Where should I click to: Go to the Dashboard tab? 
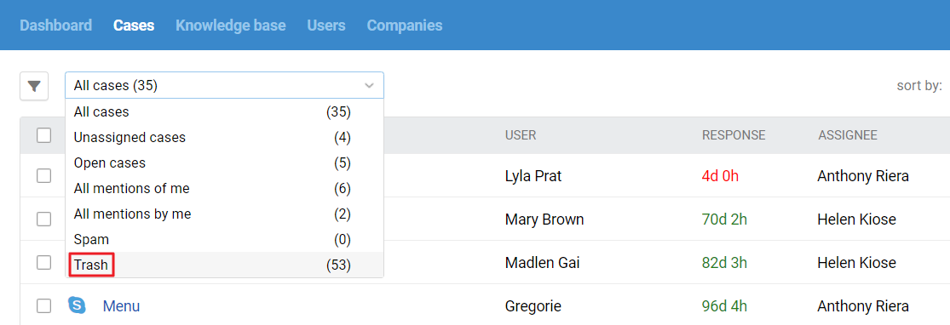(x=55, y=26)
